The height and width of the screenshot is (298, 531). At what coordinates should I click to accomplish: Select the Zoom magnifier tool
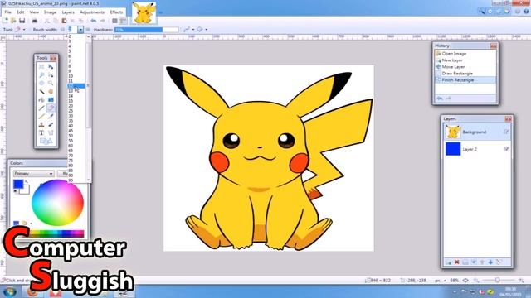pyautogui.click(x=51, y=83)
